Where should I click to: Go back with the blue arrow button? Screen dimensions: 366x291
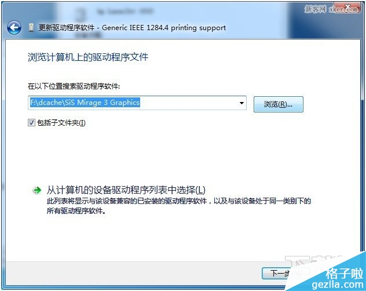tap(14, 28)
